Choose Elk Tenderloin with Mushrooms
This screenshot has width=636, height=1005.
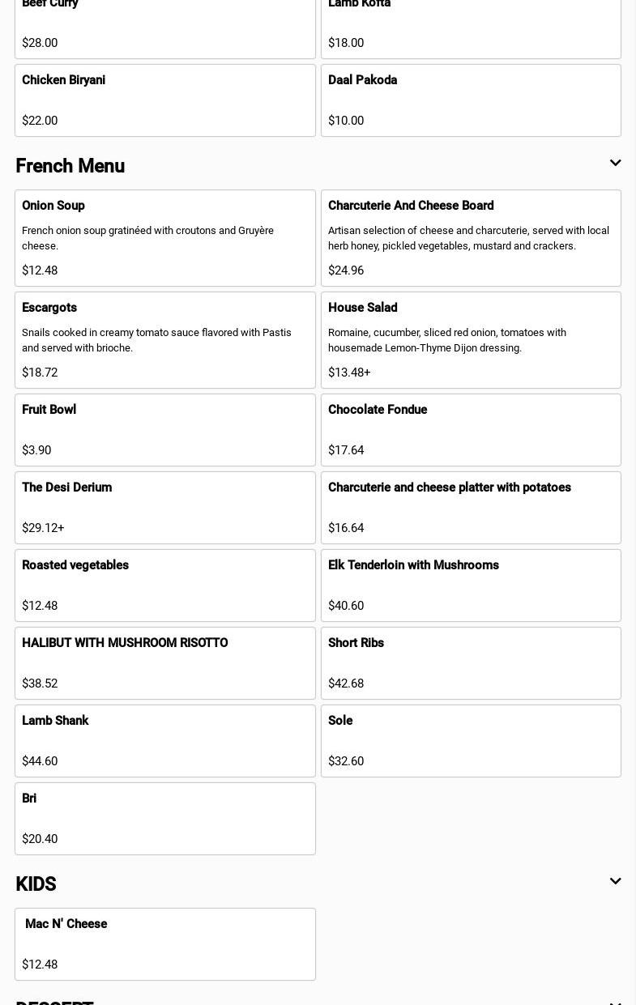coord(471,586)
